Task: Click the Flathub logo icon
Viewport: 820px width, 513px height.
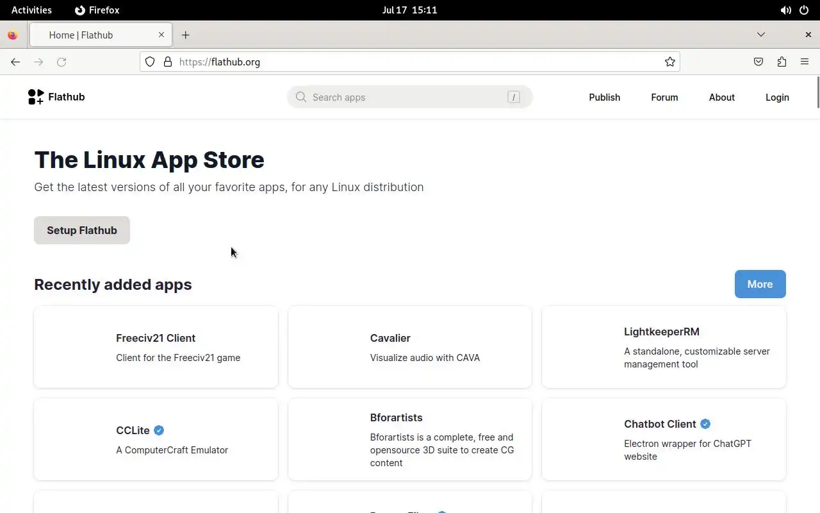Action: click(x=36, y=97)
